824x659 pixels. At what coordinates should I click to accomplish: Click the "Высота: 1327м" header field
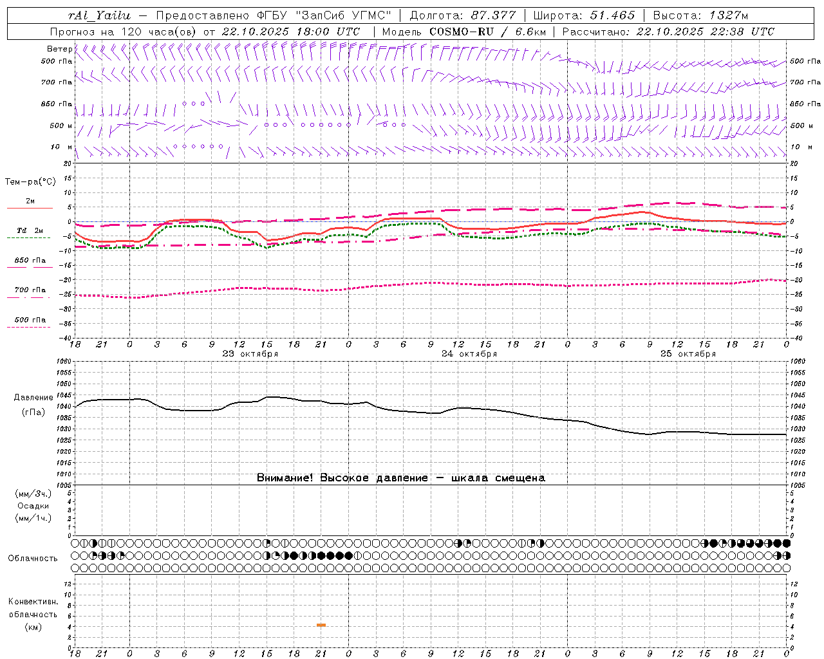pyautogui.click(x=700, y=15)
